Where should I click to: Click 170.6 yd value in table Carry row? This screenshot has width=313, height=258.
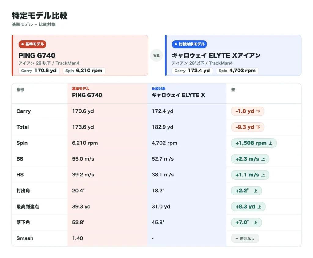(x=83, y=111)
